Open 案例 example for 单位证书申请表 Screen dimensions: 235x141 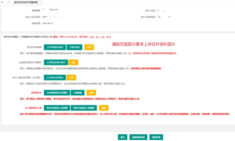point(89,47)
